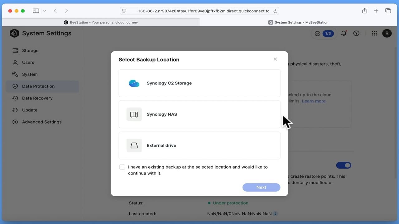Open Users section in sidebar
The image size is (399, 224).
[x=42, y=63]
